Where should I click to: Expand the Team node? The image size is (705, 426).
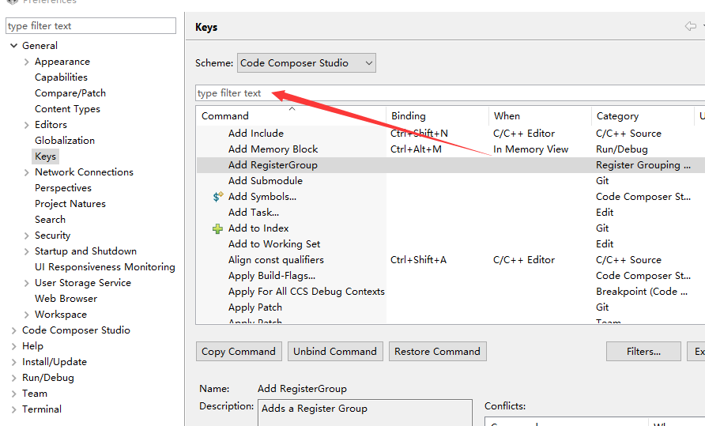click(14, 394)
